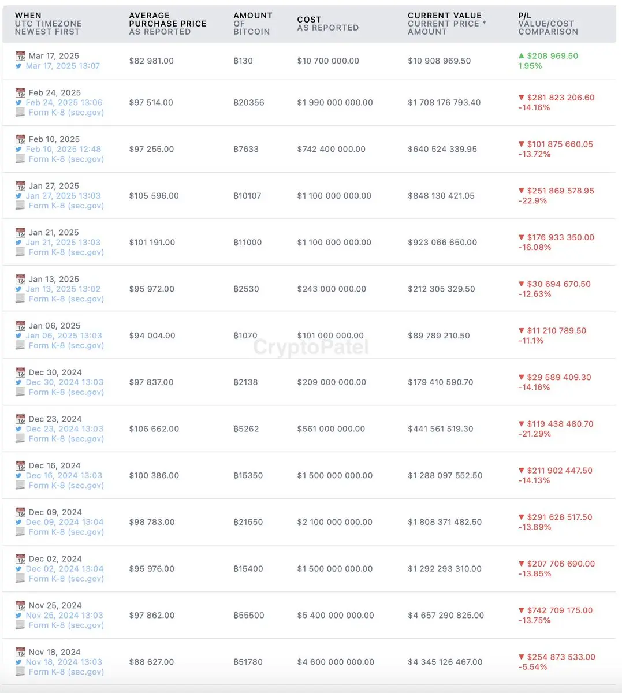622x693 pixels.
Task: Open the Jan 06, 2025 13:03 tweet link
Action: pos(64,336)
